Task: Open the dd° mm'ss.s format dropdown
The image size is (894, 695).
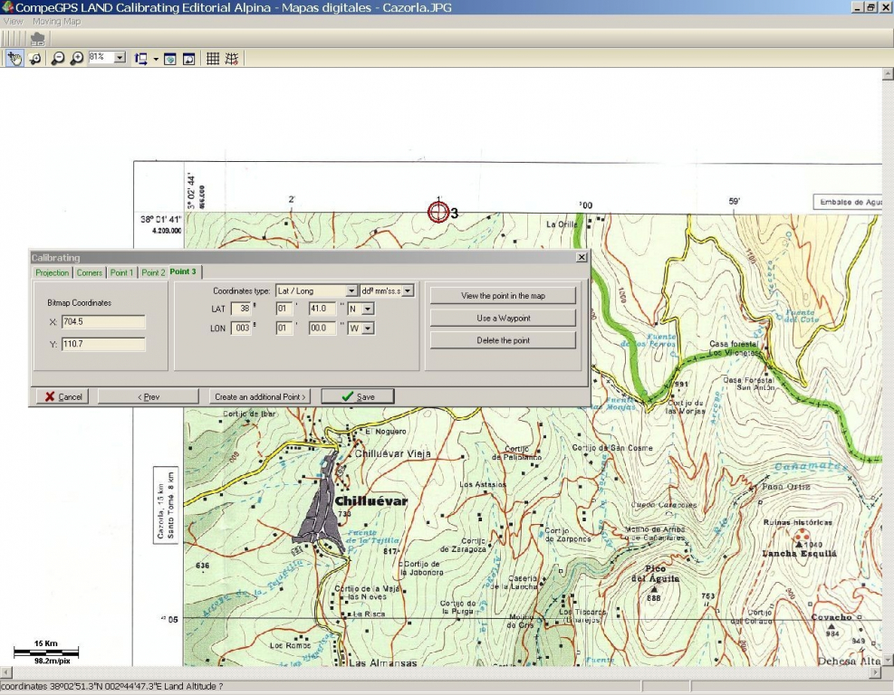Action: coord(407,290)
